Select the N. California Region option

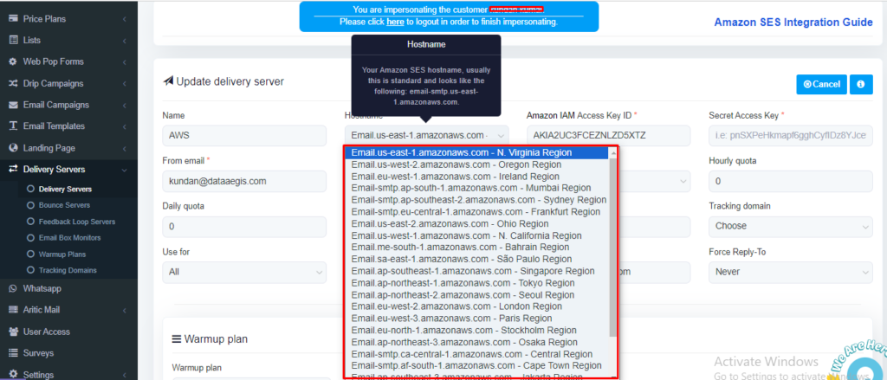[x=477, y=235]
